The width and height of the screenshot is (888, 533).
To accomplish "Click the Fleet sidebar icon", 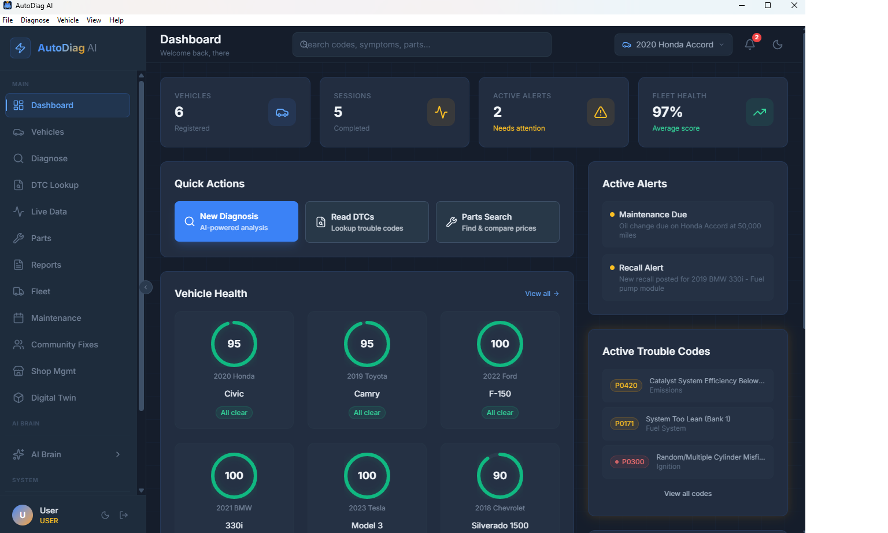I will point(19,291).
